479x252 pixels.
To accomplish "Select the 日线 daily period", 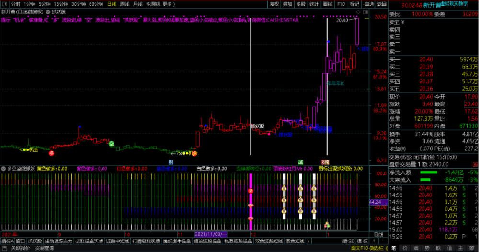I will click(112, 4).
